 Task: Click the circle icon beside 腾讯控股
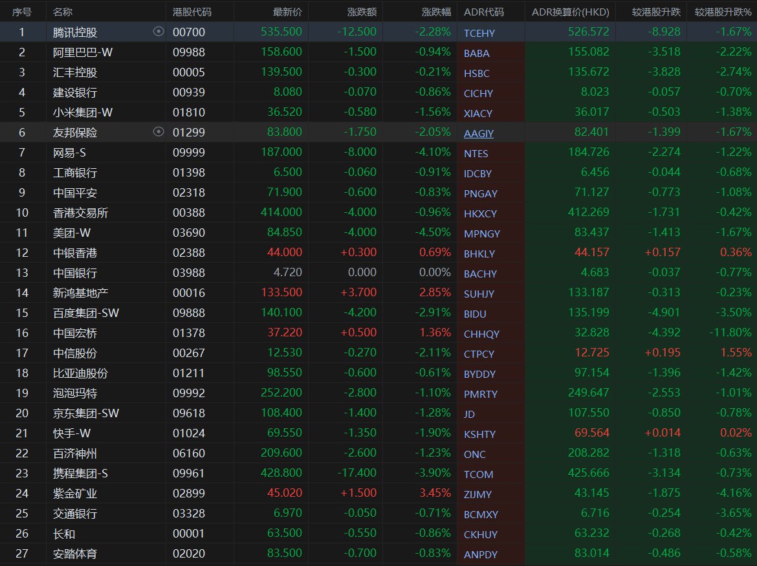coord(159,32)
